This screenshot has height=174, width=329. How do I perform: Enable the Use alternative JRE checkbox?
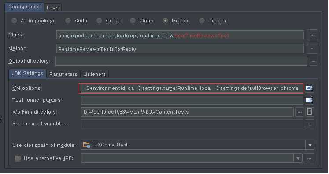(x=18, y=158)
